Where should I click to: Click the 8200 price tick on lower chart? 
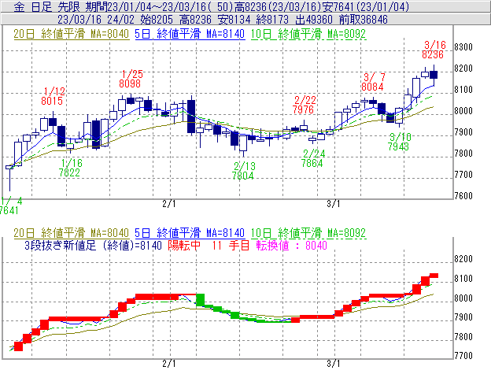click(x=463, y=259)
